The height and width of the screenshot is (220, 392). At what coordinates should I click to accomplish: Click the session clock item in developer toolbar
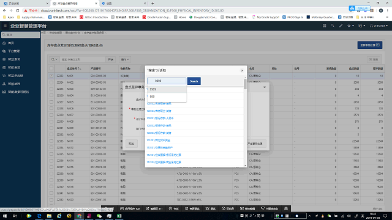[x=173, y=208]
